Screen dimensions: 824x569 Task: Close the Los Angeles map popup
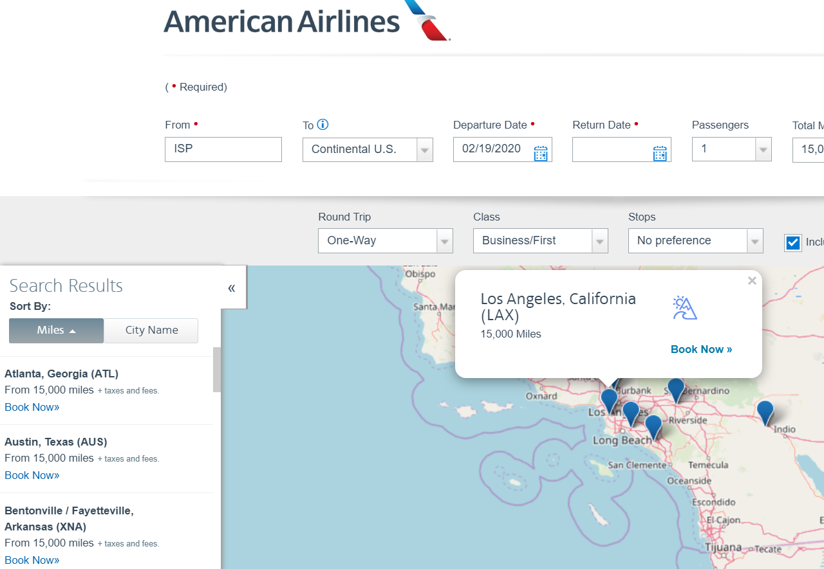point(752,280)
